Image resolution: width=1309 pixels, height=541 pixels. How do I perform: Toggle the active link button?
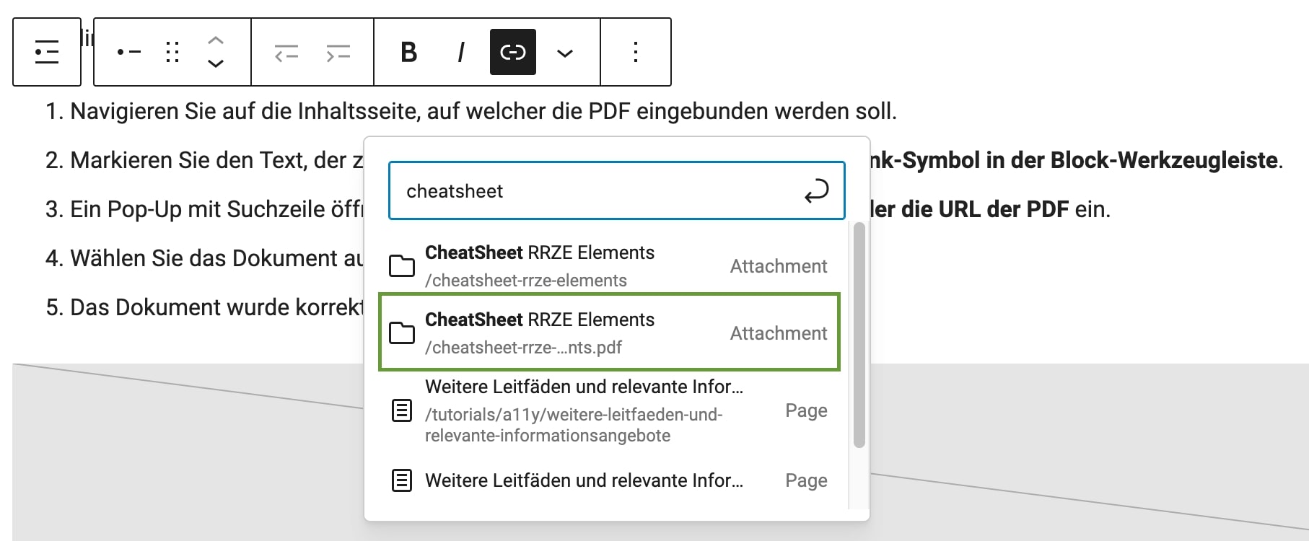coord(513,52)
